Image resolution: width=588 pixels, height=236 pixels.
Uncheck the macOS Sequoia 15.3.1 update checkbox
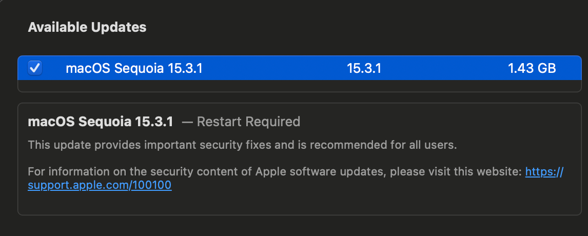pos(35,68)
